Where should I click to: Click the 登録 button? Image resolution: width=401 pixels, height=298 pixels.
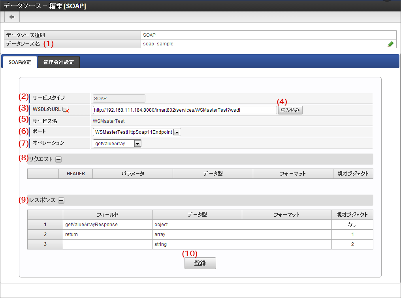tap(200, 263)
